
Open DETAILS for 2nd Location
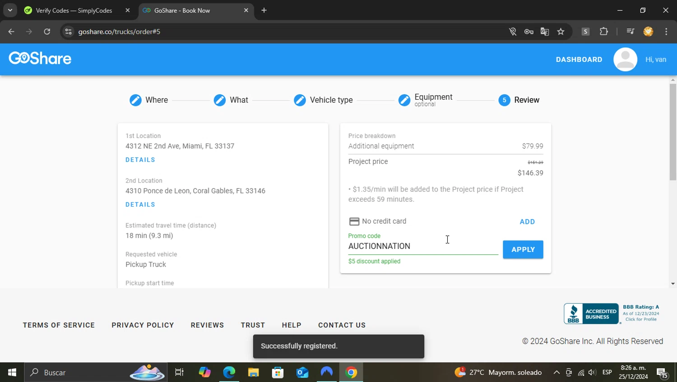(x=140, y=204)
